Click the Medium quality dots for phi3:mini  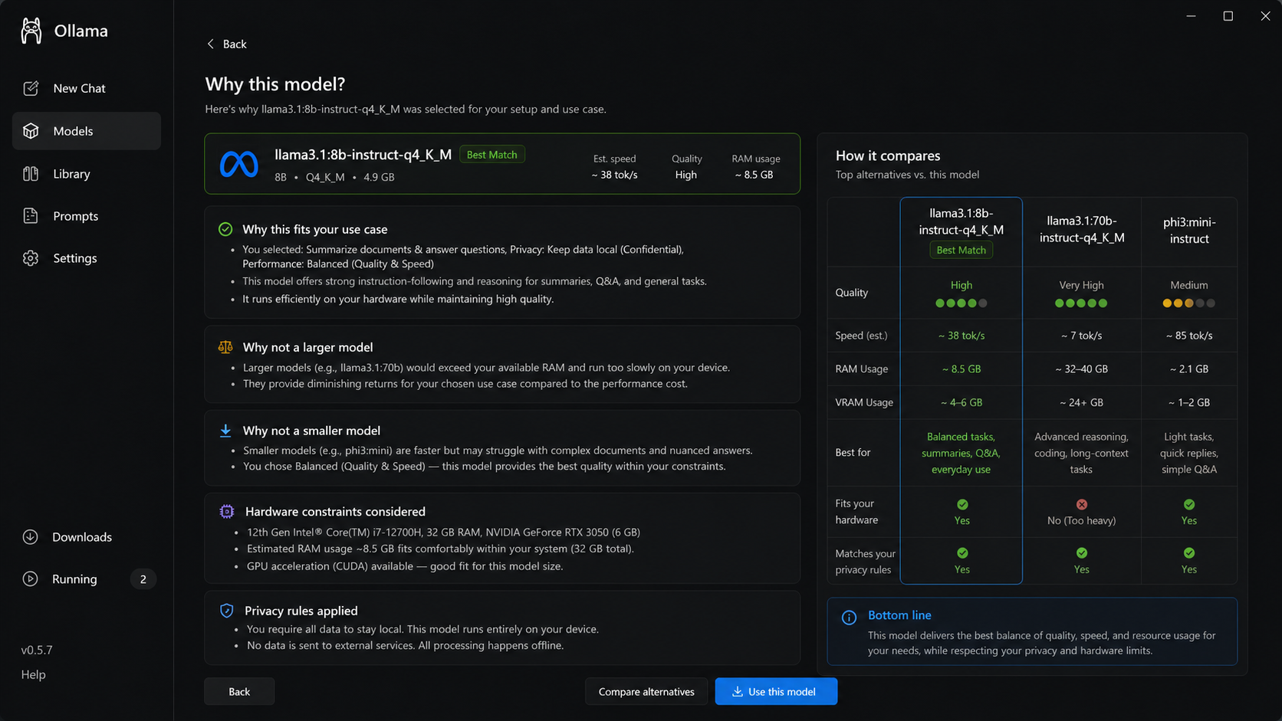click(x=1189, y=303)
